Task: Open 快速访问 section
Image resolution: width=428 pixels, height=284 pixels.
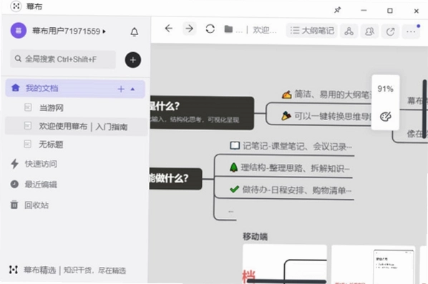Action: (42, 164)
